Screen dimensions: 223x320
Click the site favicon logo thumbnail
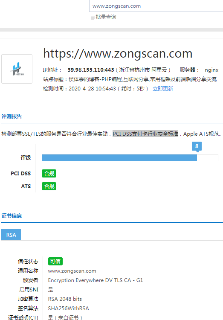tap(17, 69)
